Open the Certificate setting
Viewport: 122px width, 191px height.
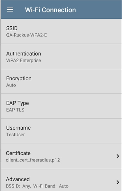61,156
